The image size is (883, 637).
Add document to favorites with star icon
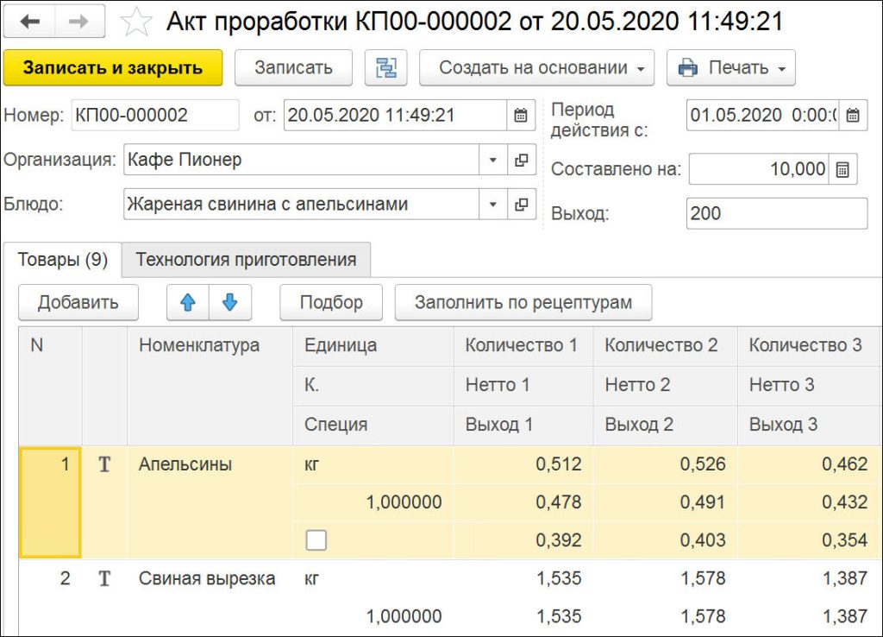pos(135,22)
